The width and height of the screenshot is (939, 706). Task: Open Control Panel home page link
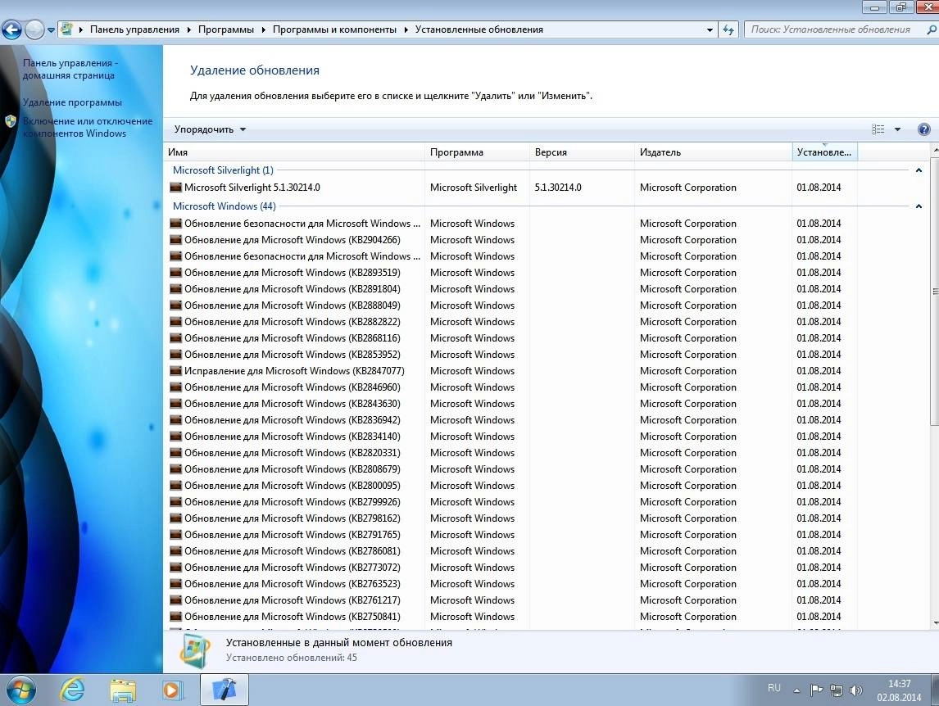[x=70, y=69]
